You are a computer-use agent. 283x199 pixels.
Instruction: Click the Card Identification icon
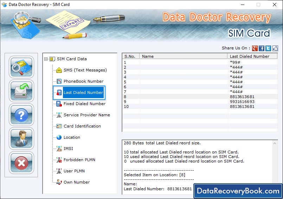pyautogui.click(x=59, y=126)
